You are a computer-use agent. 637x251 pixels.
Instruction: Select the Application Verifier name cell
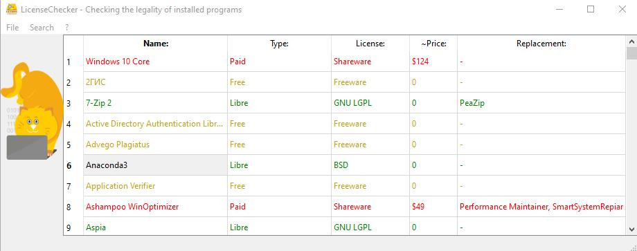tap(156, 186)
